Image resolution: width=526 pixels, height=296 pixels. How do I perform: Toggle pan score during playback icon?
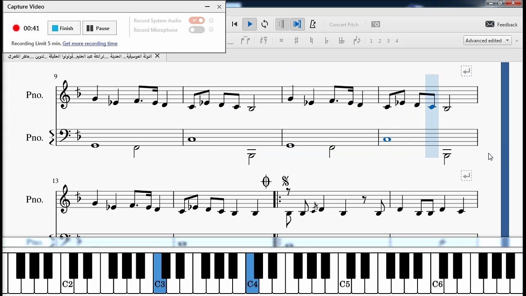(x=297, y=24)
